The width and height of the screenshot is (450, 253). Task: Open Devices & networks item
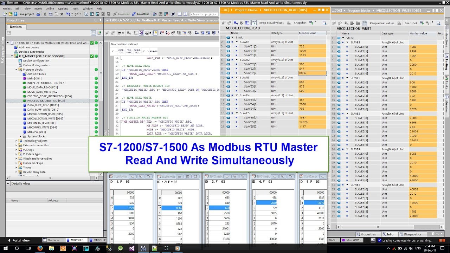click(x=31, y=52)
